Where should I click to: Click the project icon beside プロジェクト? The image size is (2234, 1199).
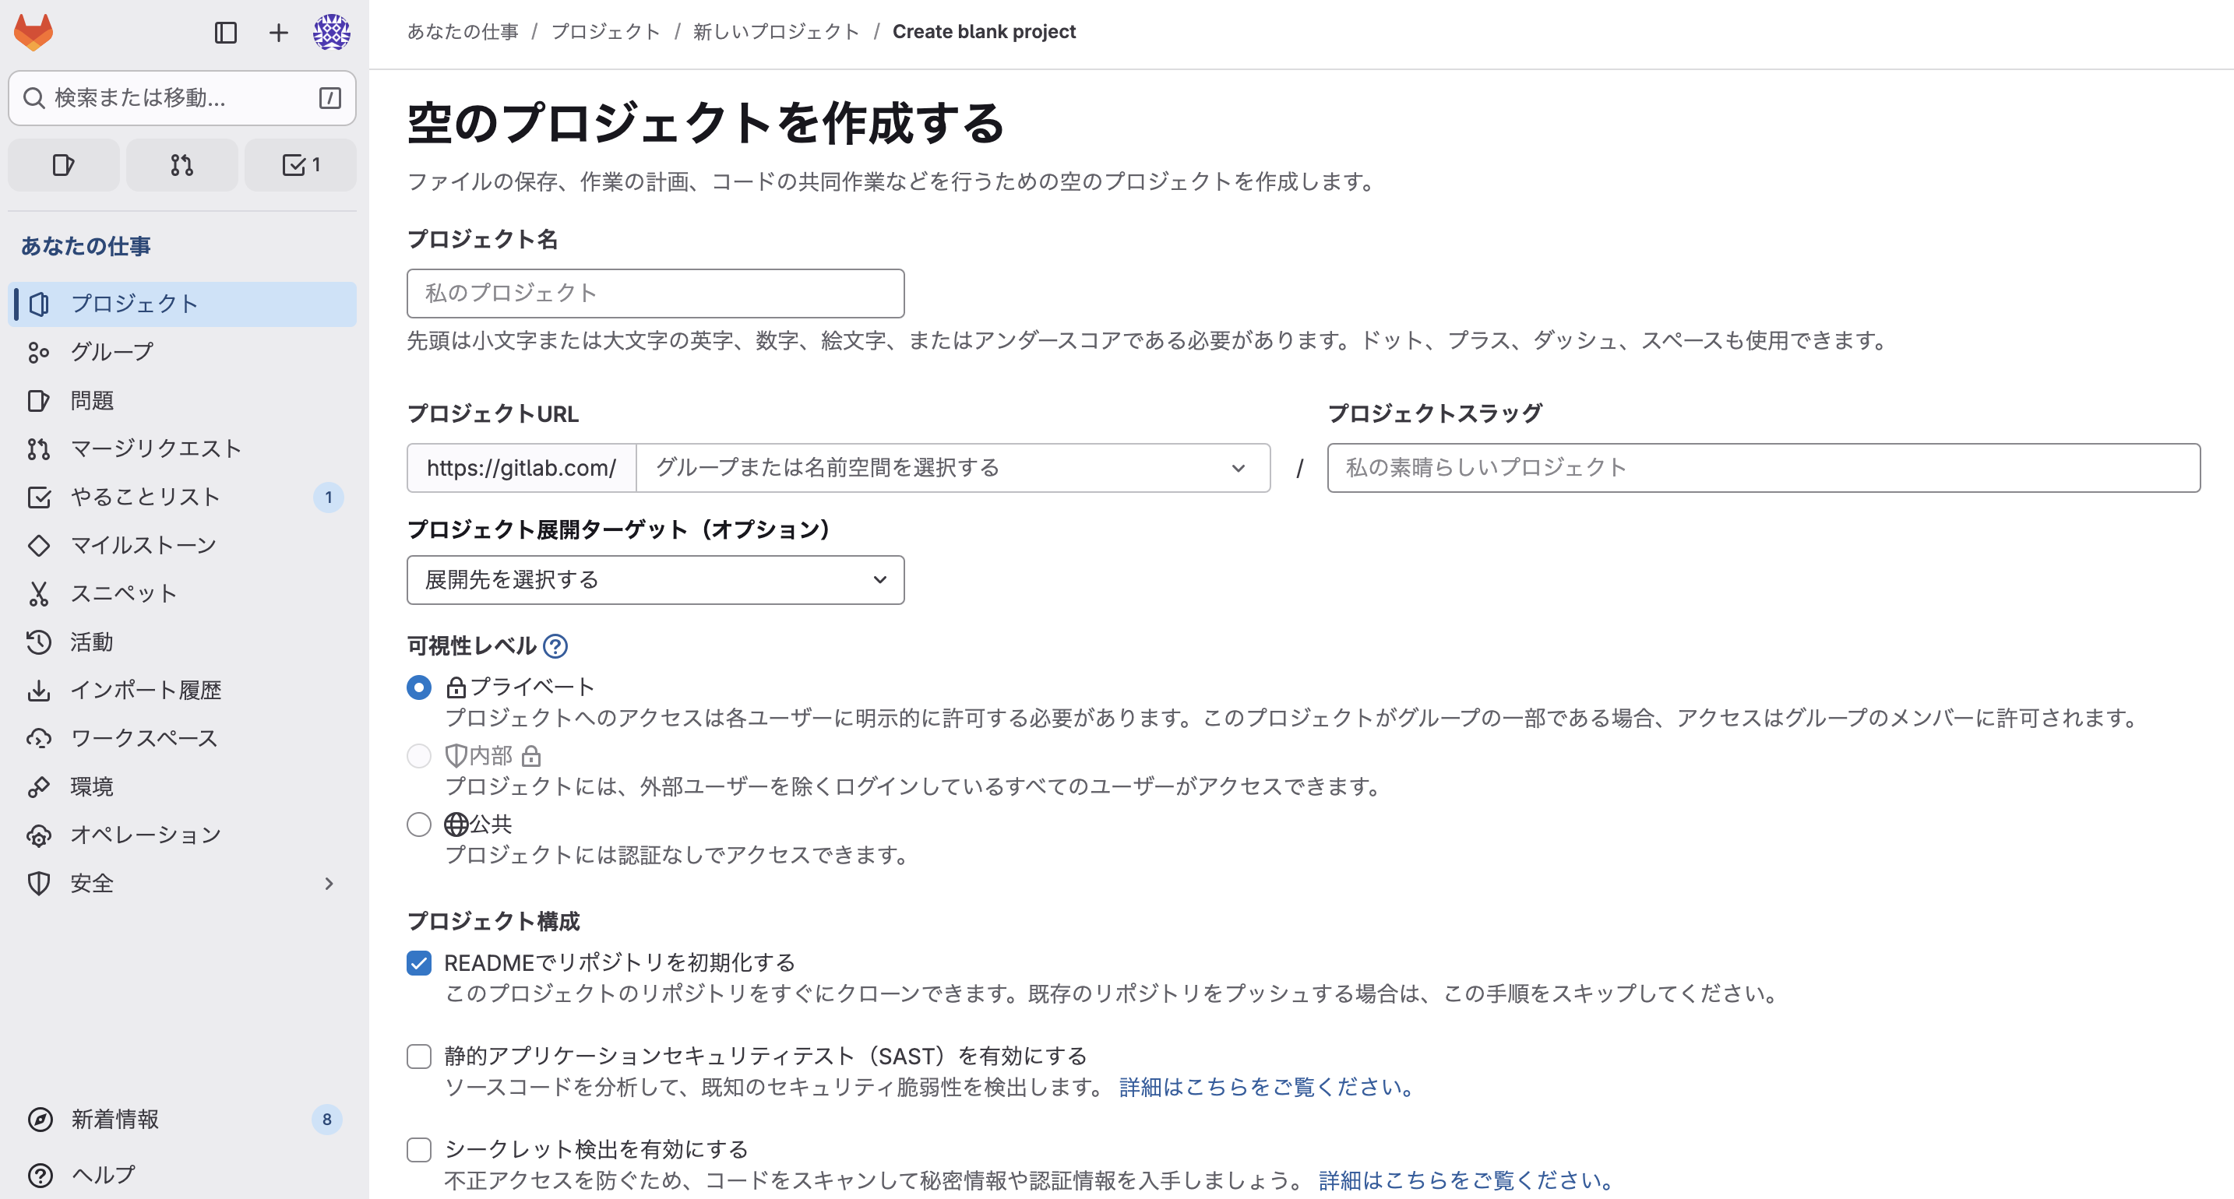pyautogui.click(x=39, y=304)
